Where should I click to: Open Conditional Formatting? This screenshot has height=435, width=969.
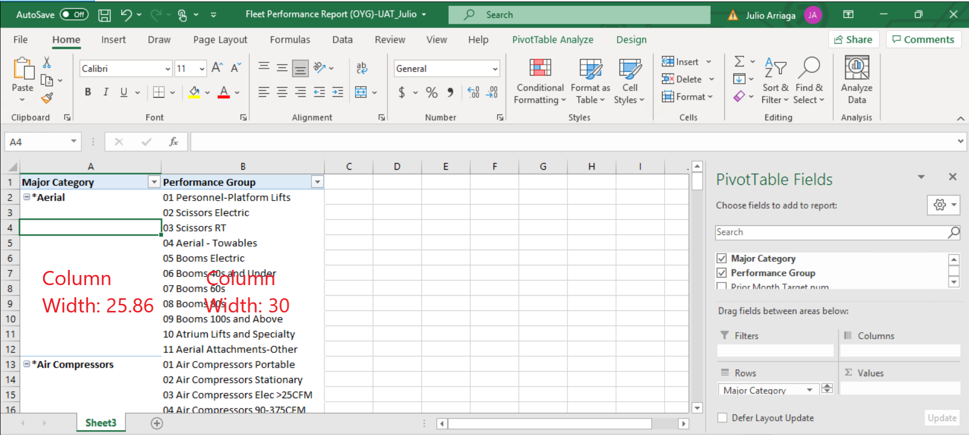click(539, 81)
